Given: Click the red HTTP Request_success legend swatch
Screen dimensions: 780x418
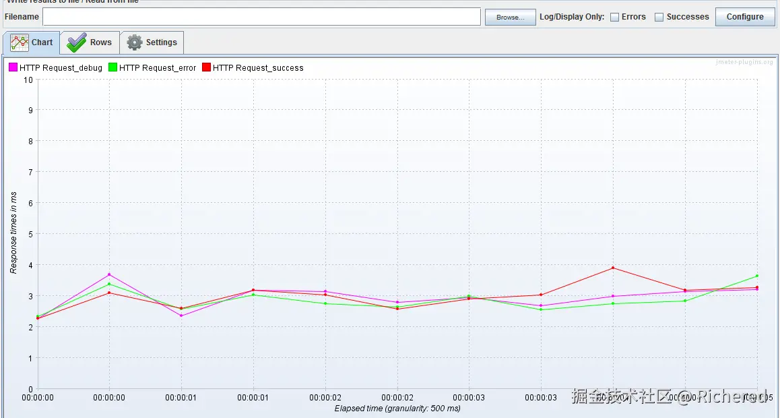Looking at the screenshot, I should point(206,67).
